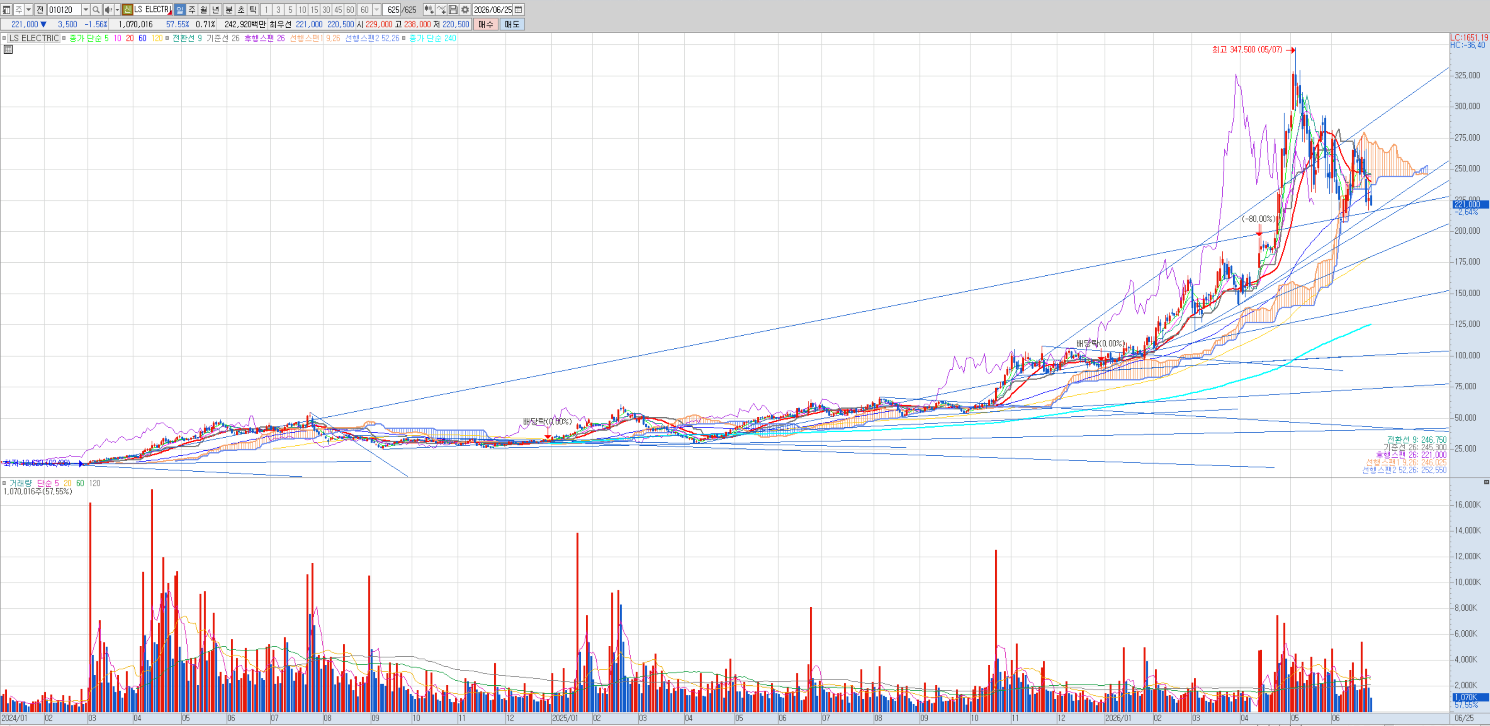Select the 15 interval button
Screen dimensions: 1490x726
click(x=315, y=10)
